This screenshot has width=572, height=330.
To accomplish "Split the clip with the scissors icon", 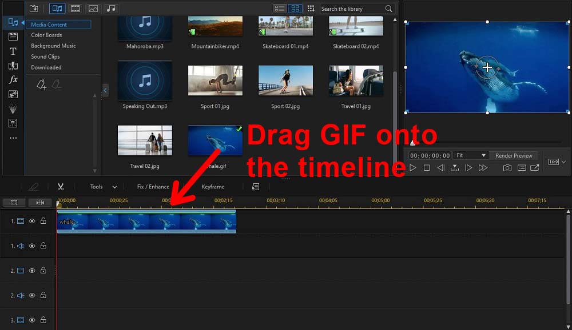I will click(61, 187).
